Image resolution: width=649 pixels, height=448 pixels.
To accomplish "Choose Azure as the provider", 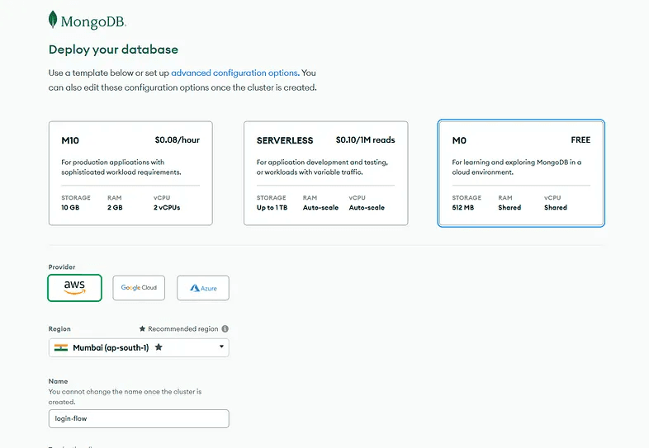I will coord(203,287).
